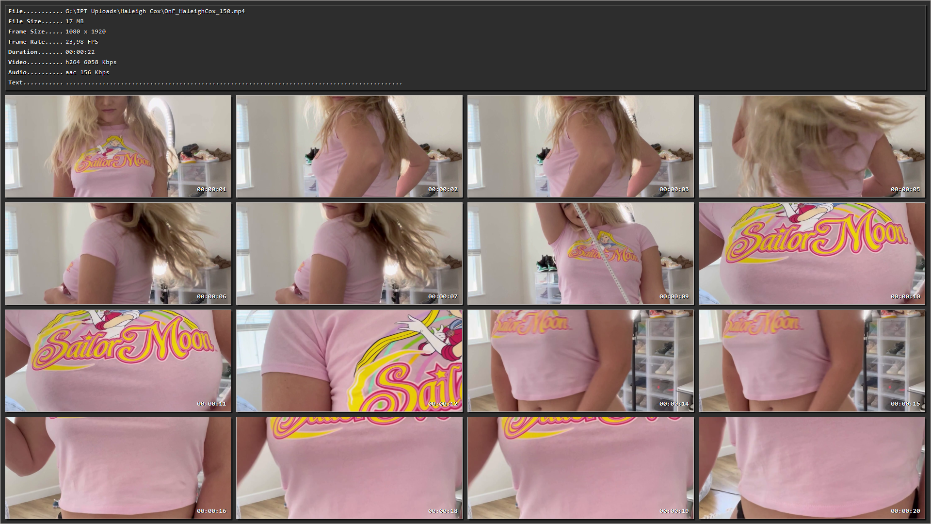Select the thumbnail stamped 00:00:07

click(x=349, y=253)
